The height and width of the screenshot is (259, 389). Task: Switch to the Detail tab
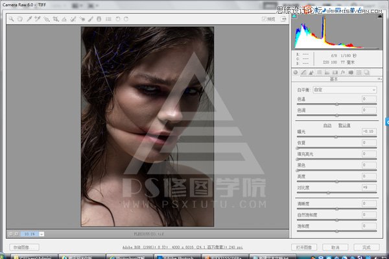311,72
